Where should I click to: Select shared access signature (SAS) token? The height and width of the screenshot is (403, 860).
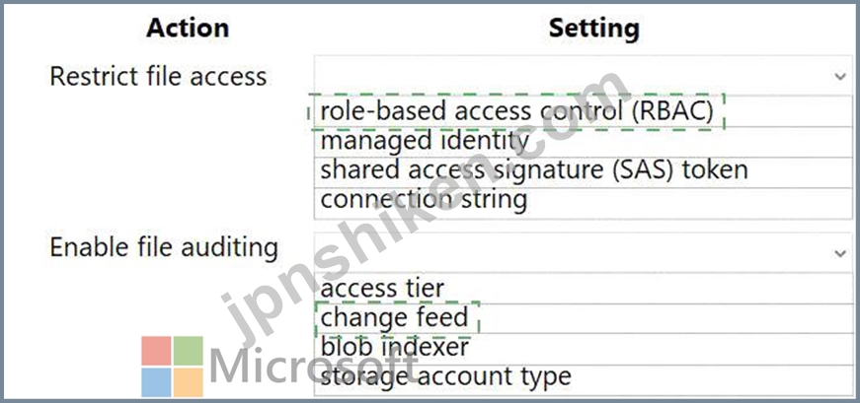[583, 172]
